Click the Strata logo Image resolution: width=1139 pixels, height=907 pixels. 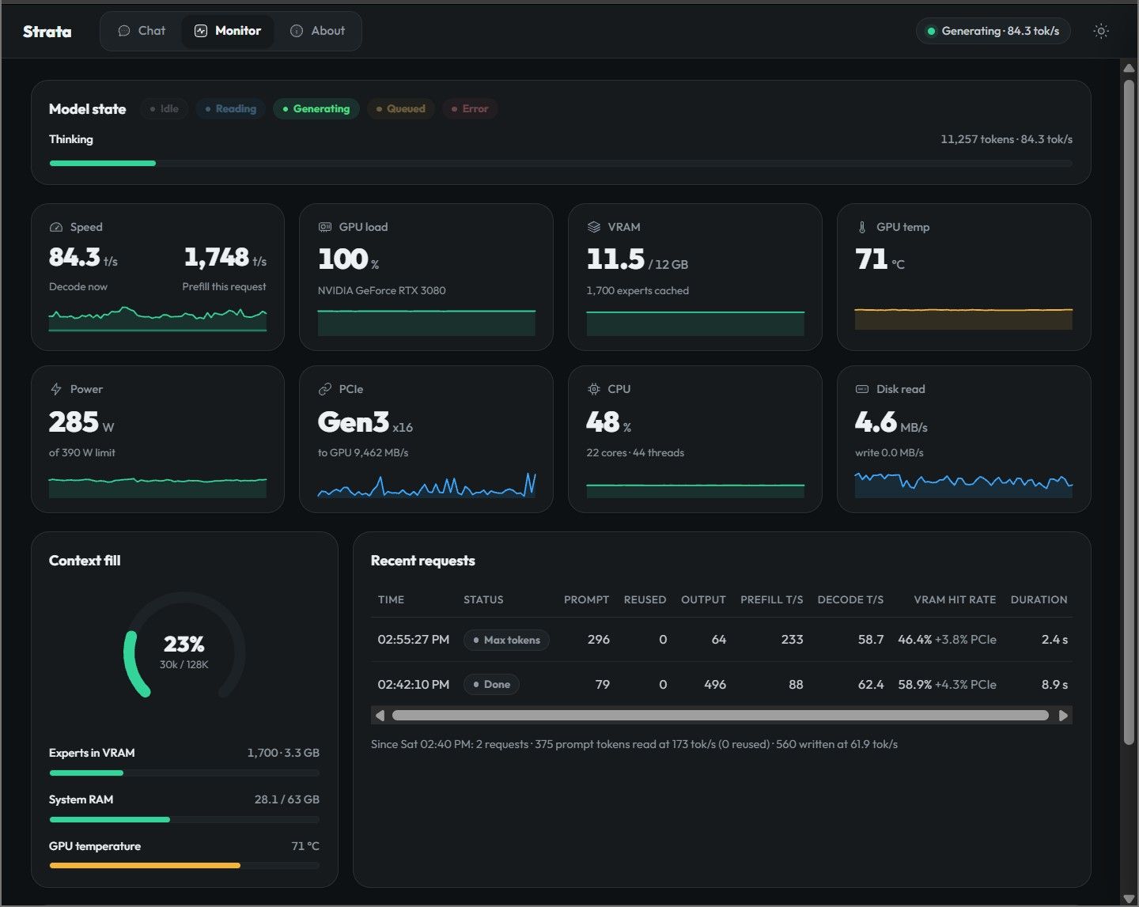(x=47, y=32)
